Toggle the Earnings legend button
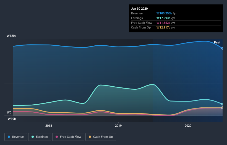Viewport: 227px width, 145px height. pos(40,137)
